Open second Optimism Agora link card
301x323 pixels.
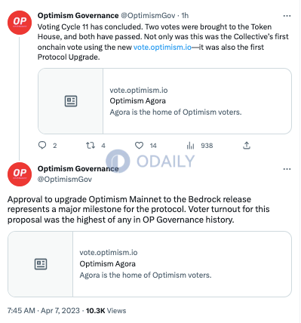pyautogui.click(x=149, y=264)
